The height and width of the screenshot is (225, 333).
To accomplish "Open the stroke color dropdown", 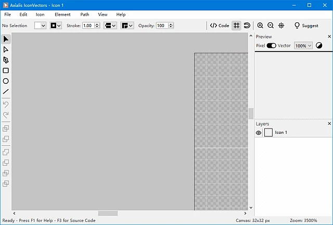I will pyautogui.click(x=56, y=26).
